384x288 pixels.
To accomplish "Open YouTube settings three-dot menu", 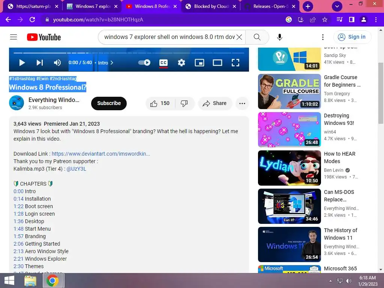I will [323, 37].
